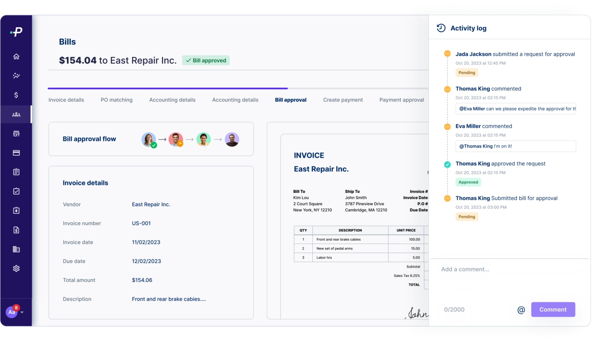This screenshot has height=341, width=609.
Task: Open Eva Miller's "I'm on it!" comment
Action: click(x=515, y=146)
